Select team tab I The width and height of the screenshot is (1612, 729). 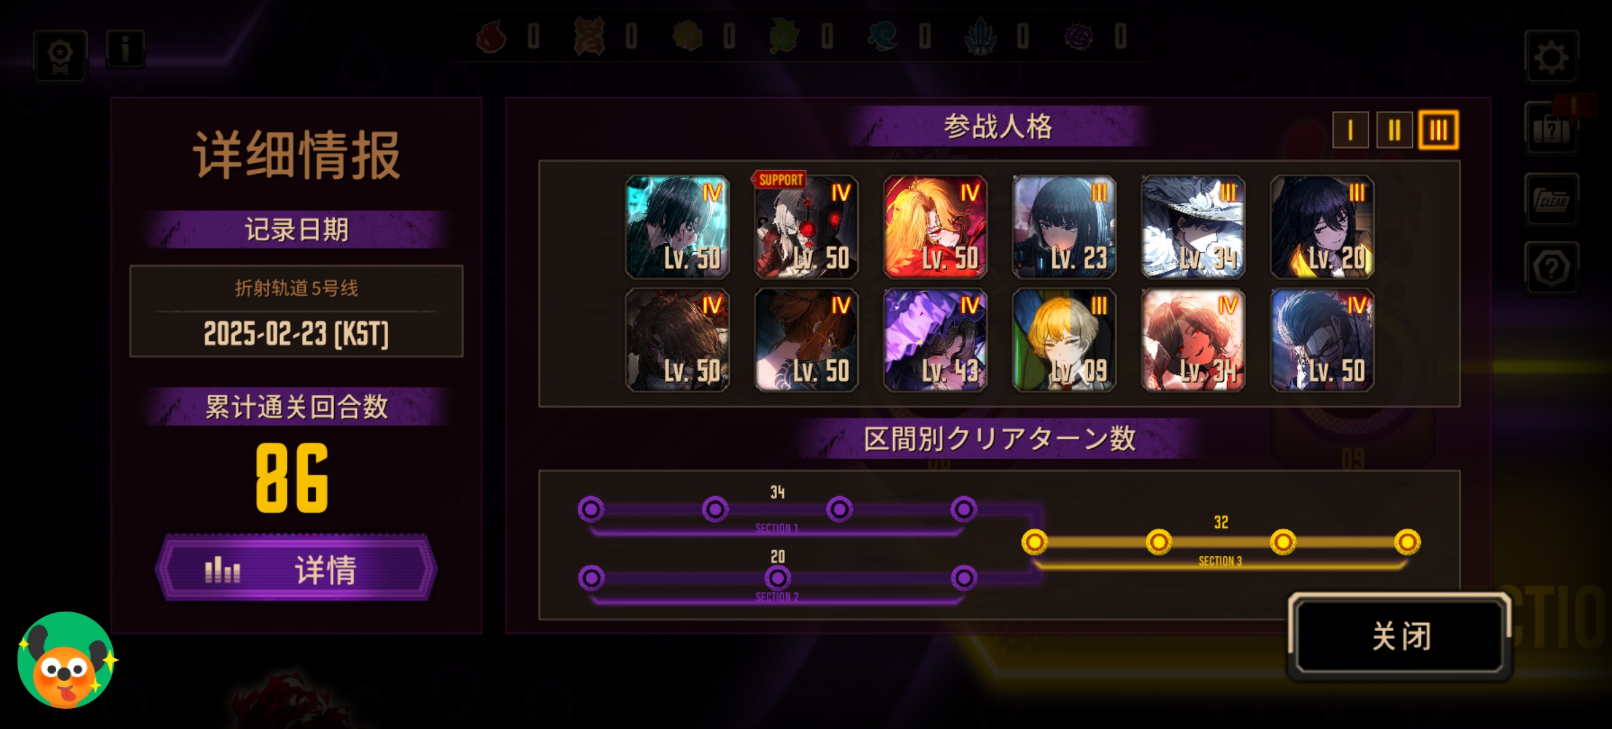pos(1350,130)
